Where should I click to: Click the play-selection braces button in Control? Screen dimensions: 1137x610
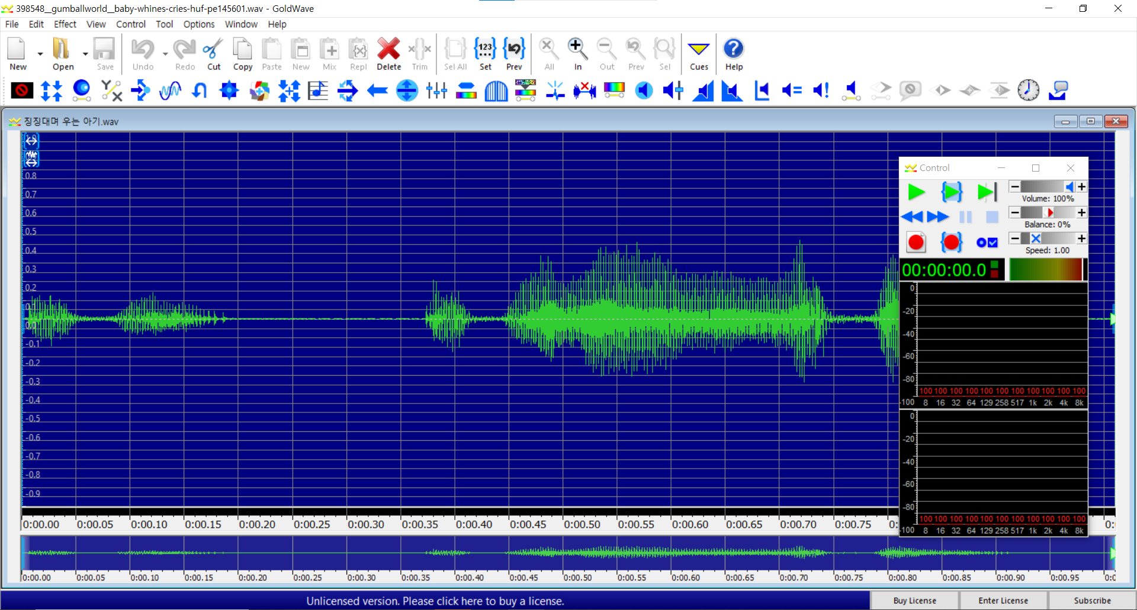952,192
